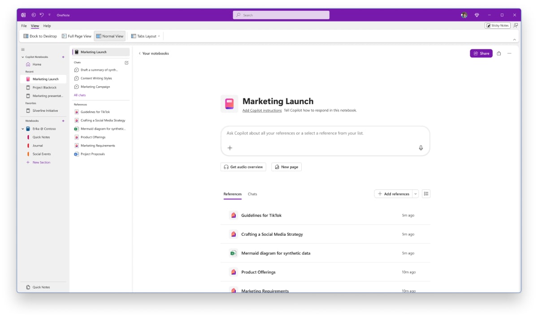Click the privacy lock icon beside Share

pyautogui.click(x=499, y=53)
